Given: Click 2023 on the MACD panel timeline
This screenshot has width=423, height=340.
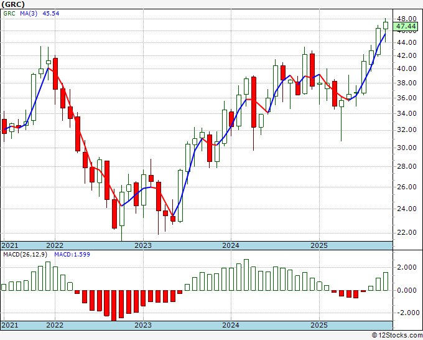Looking at the screenshot, I should pyautogui.click(x=143, y=325).
